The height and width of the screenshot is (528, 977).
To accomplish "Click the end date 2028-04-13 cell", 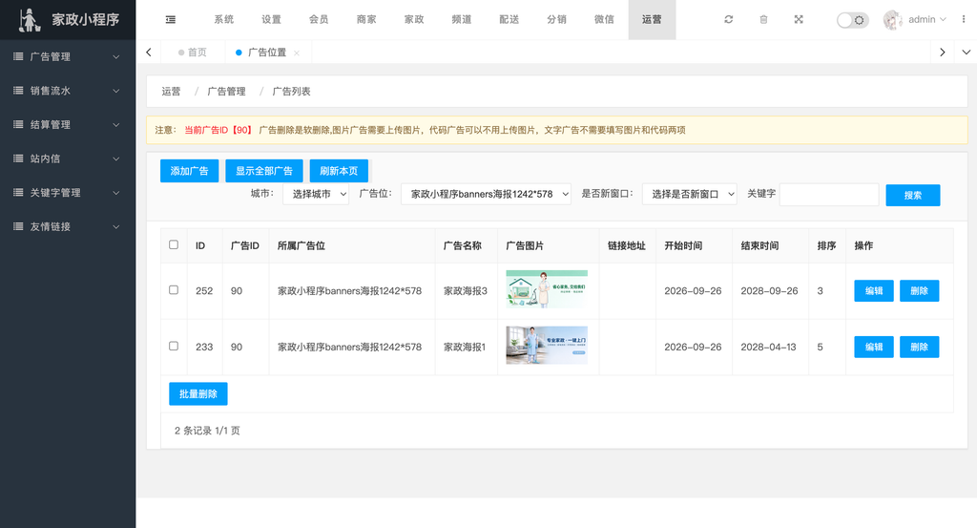I will coord(768,348).
